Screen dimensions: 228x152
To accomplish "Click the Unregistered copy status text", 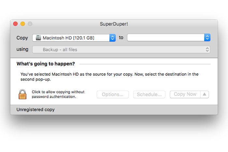I will [x=36, y=110].
